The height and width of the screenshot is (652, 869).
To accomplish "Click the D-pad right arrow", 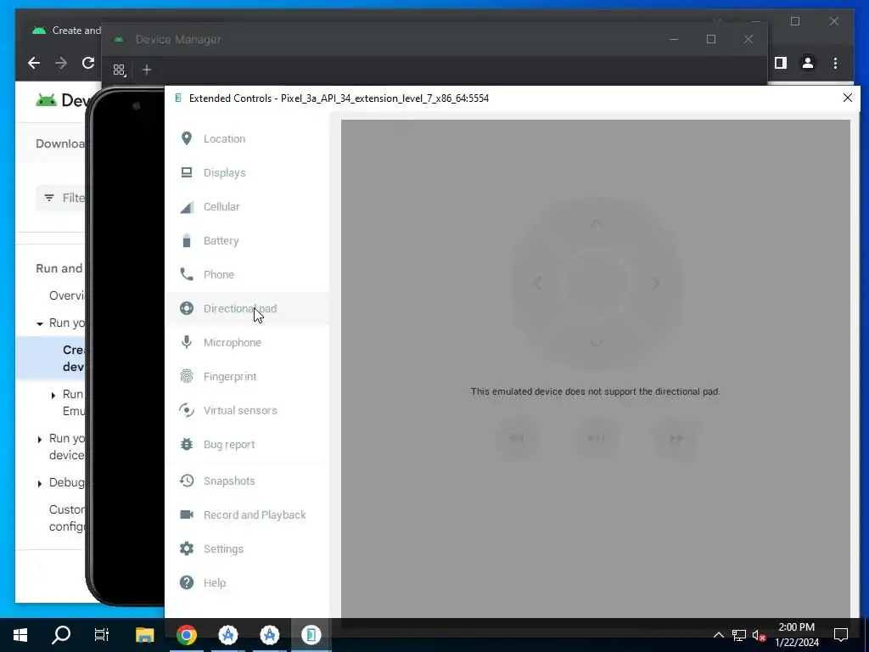I will pyautogui.click(x=656, y=284).
